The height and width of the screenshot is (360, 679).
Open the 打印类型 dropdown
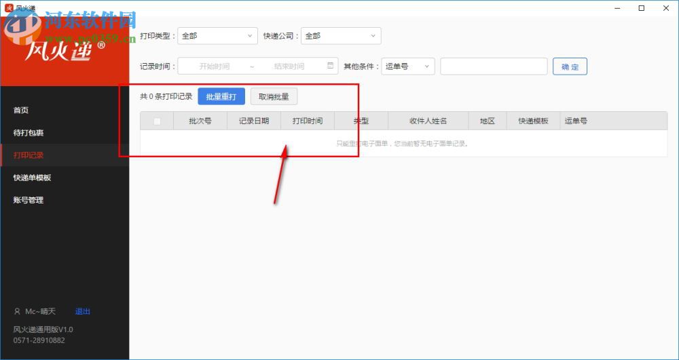[217, 36]
